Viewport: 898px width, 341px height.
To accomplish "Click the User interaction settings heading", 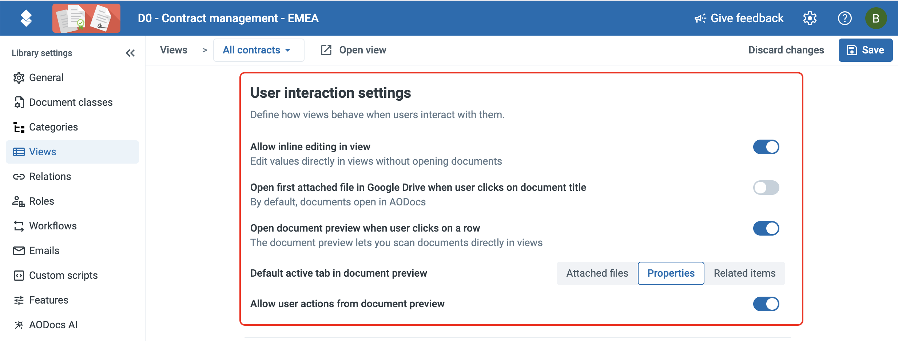I will coord(330,93).
